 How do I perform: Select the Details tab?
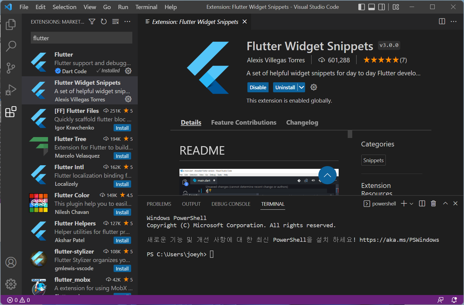[191, 123]
